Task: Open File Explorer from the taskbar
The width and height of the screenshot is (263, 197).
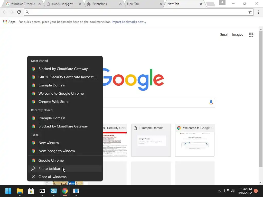Action: point(20,191)
